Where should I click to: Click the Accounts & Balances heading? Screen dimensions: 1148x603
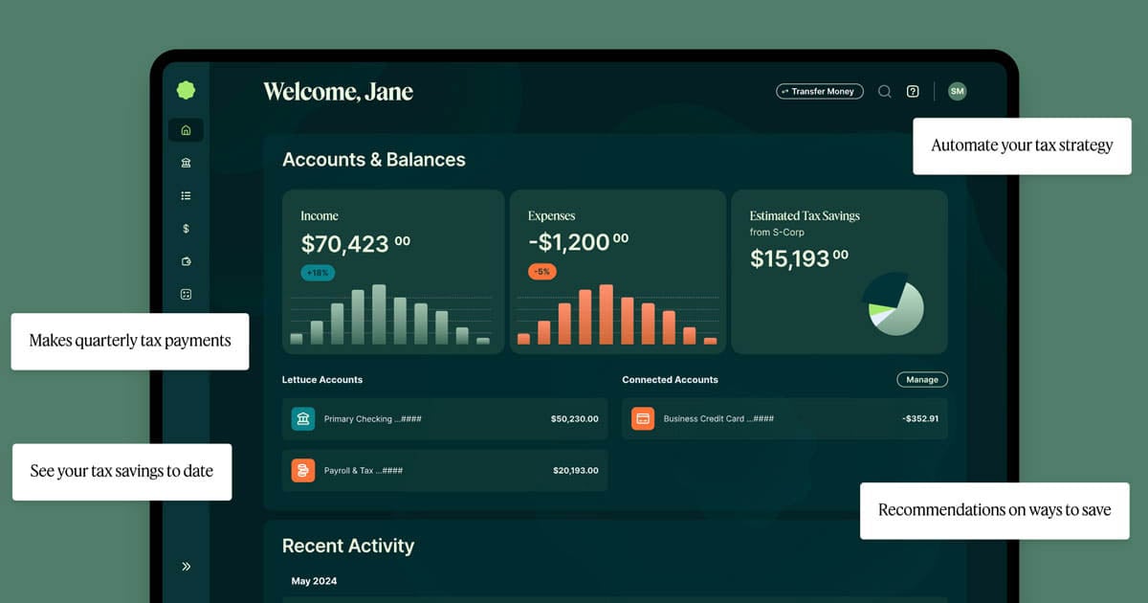pos(374,160)
